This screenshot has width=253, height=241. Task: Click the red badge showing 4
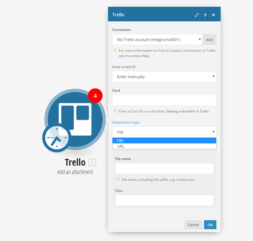(95, 96)
